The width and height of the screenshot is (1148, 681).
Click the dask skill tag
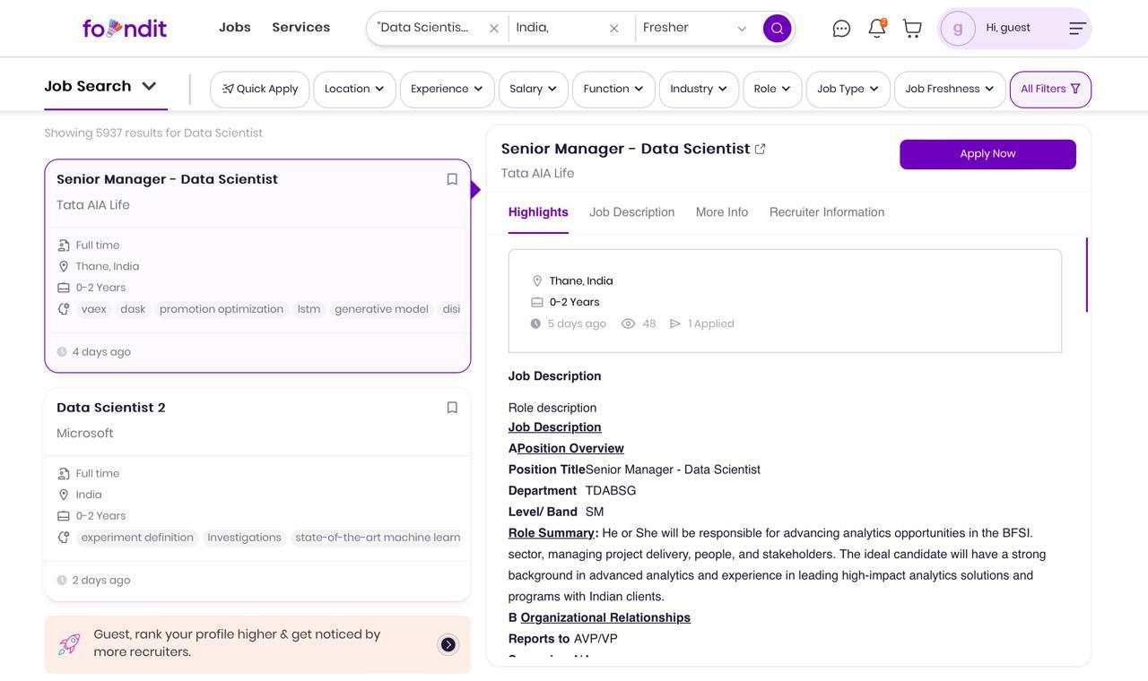pos(133,309)
